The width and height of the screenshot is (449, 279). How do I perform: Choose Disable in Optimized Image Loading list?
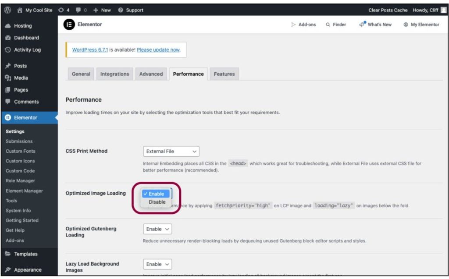[157, 202]
